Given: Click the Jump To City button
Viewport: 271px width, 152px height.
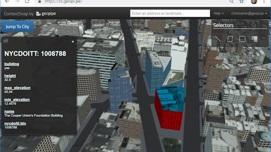Looking at the screenshot, I should pyautogui.click(x=18, y=27).
